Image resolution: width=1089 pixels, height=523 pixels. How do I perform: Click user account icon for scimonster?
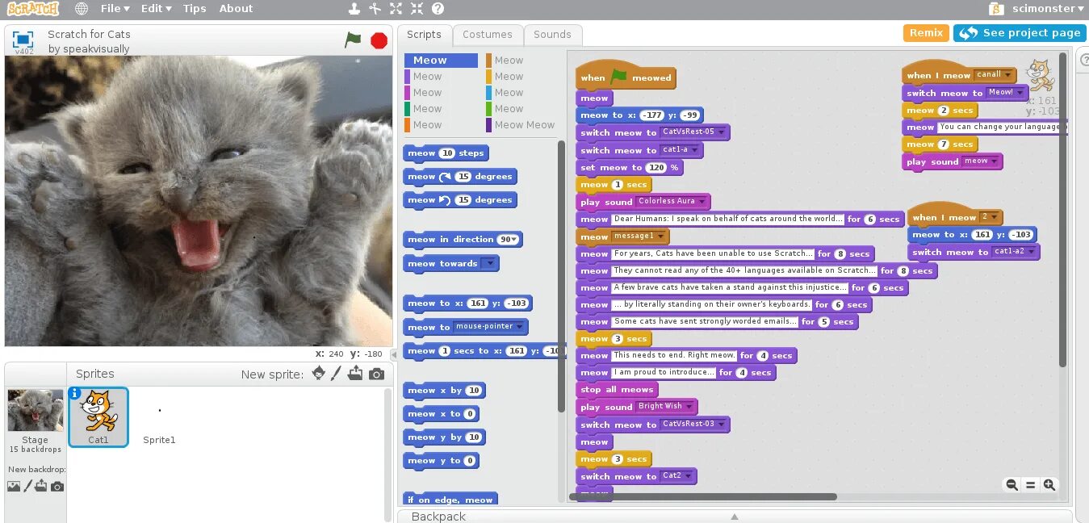(997, 9)
